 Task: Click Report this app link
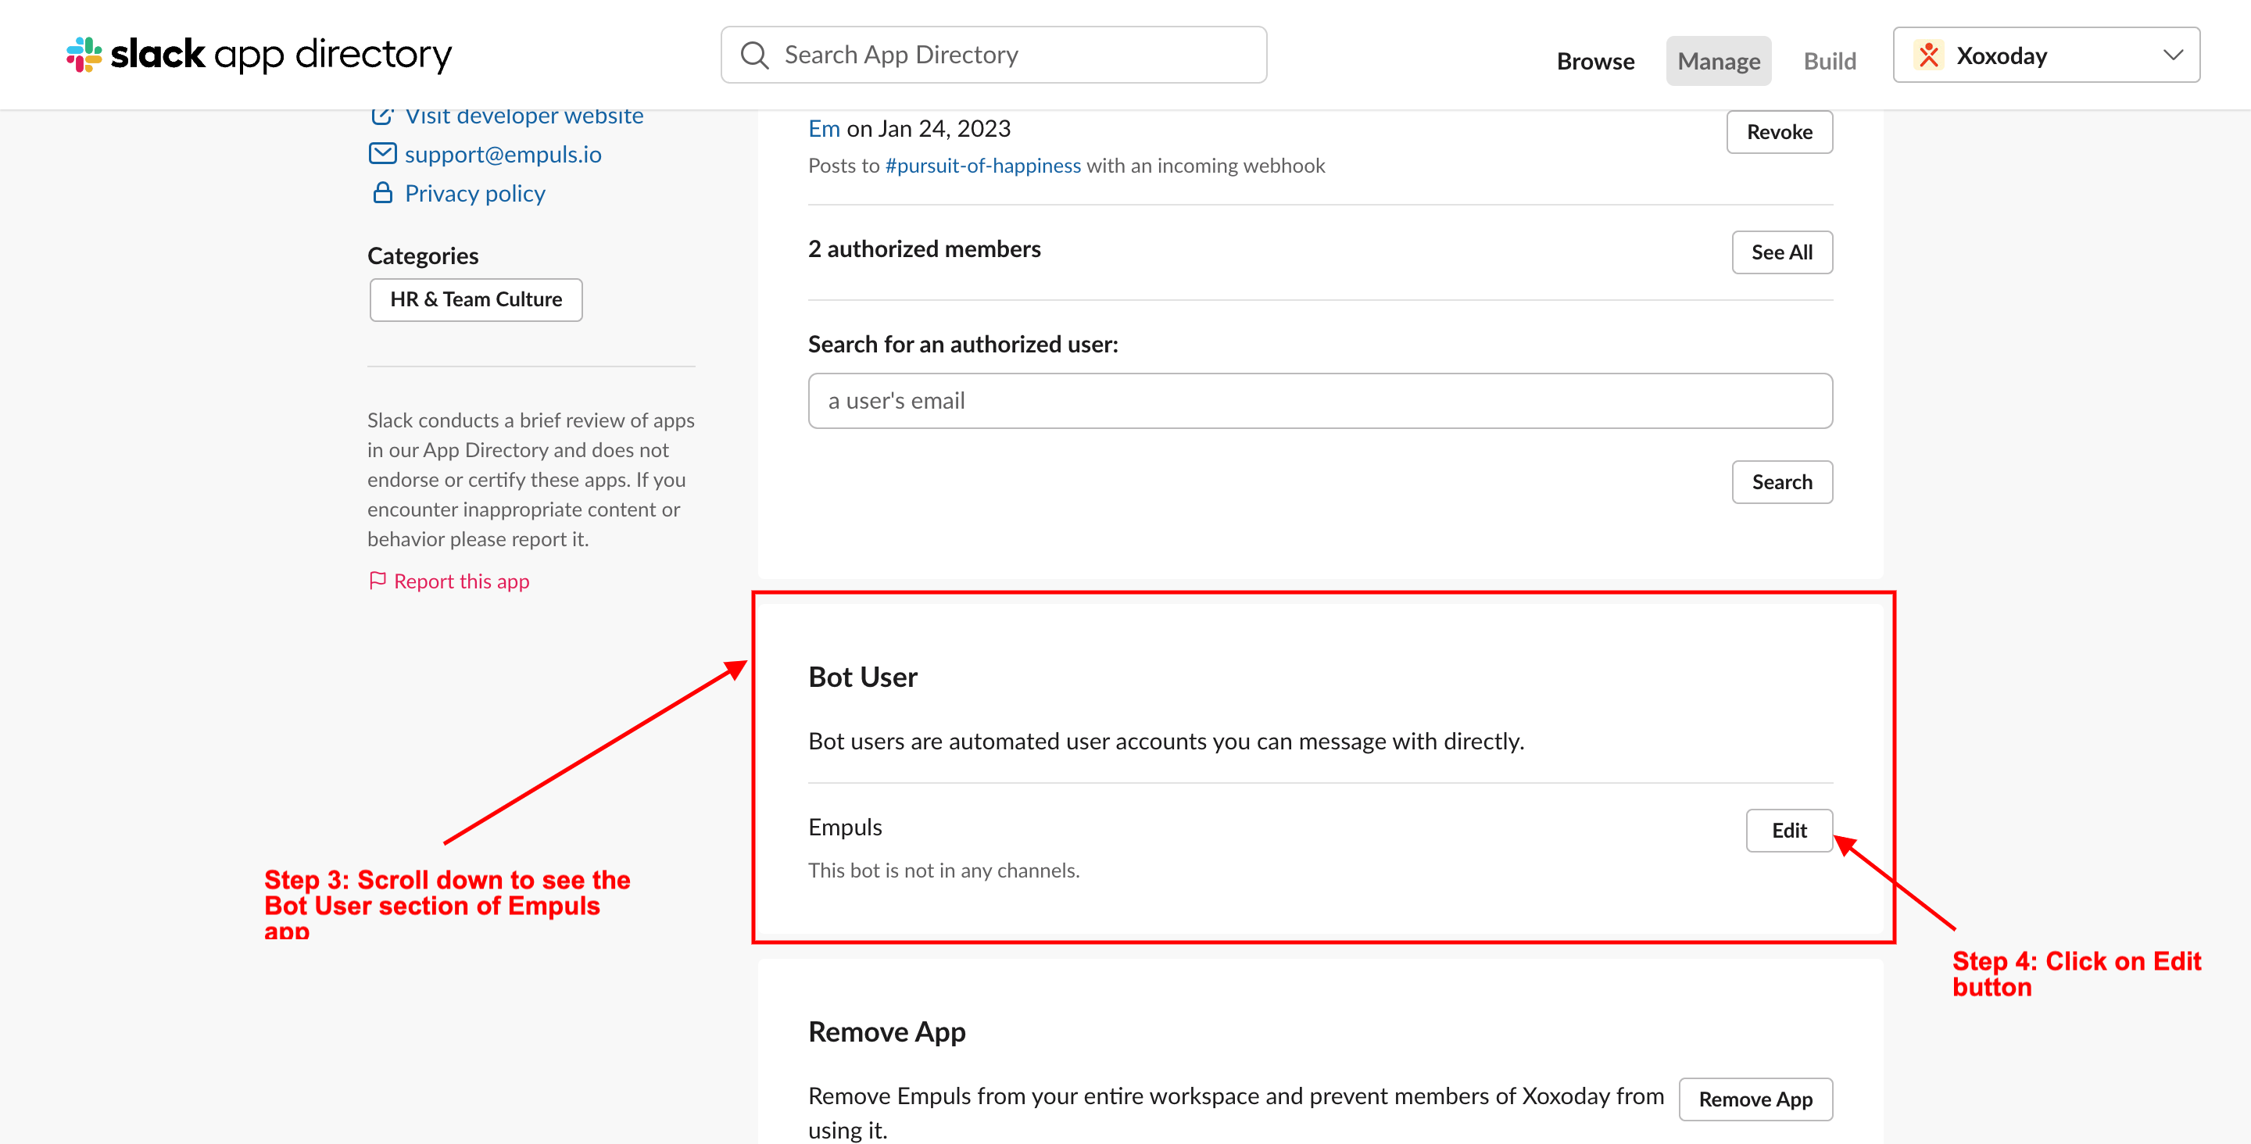(461, 581)
